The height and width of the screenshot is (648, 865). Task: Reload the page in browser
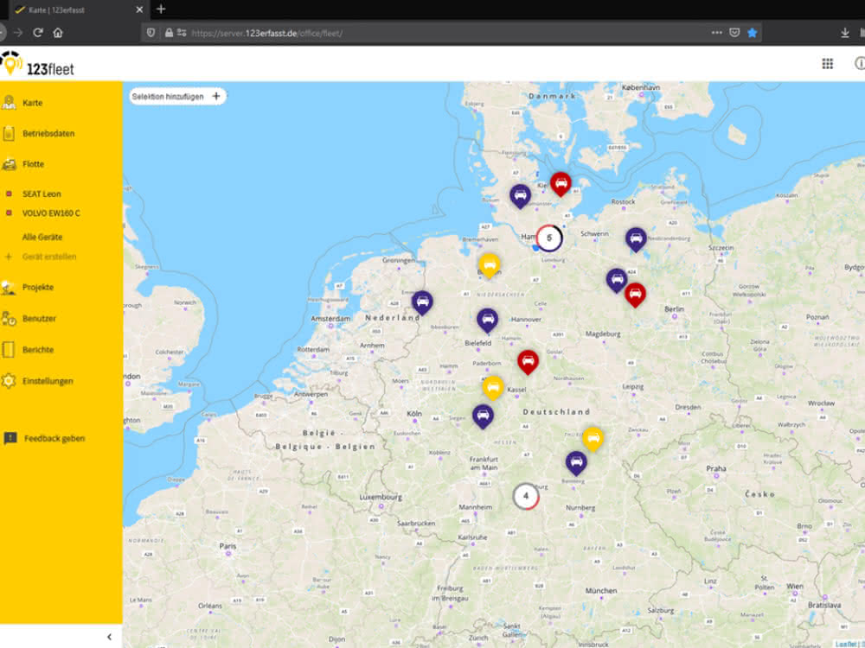(37, 33)
